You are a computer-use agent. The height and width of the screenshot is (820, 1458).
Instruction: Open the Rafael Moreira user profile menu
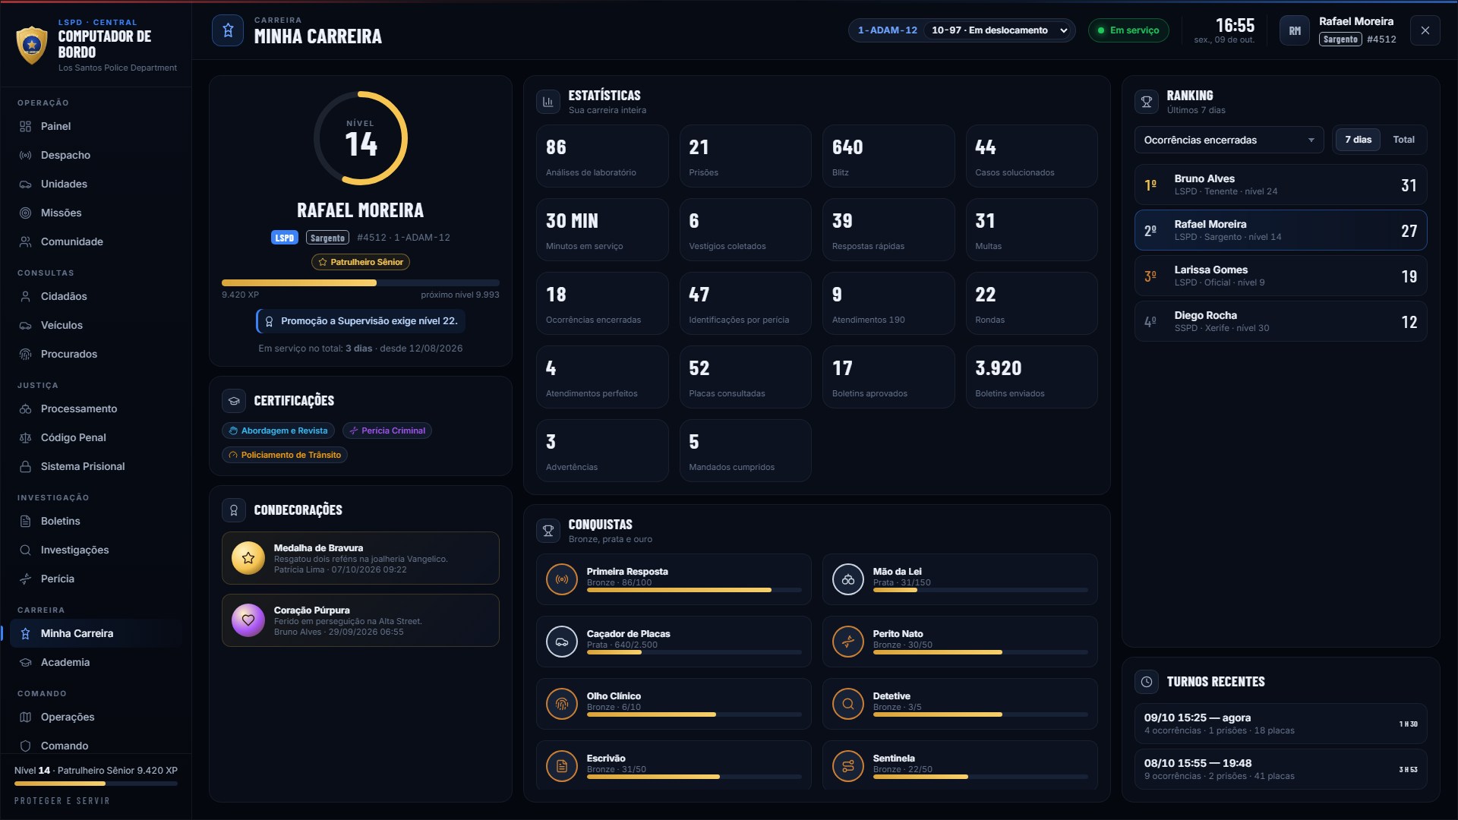point(1339,30)
